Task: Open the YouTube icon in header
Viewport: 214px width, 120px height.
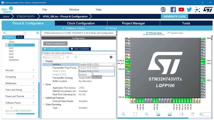Action: [x=181, y=10]
